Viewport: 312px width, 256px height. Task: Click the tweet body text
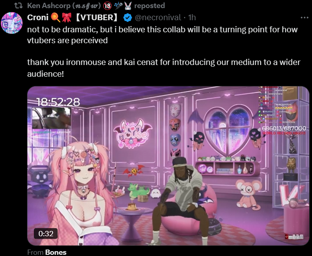pos(164,52)
